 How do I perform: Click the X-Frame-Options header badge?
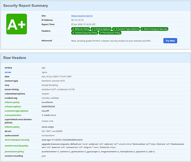101,29
